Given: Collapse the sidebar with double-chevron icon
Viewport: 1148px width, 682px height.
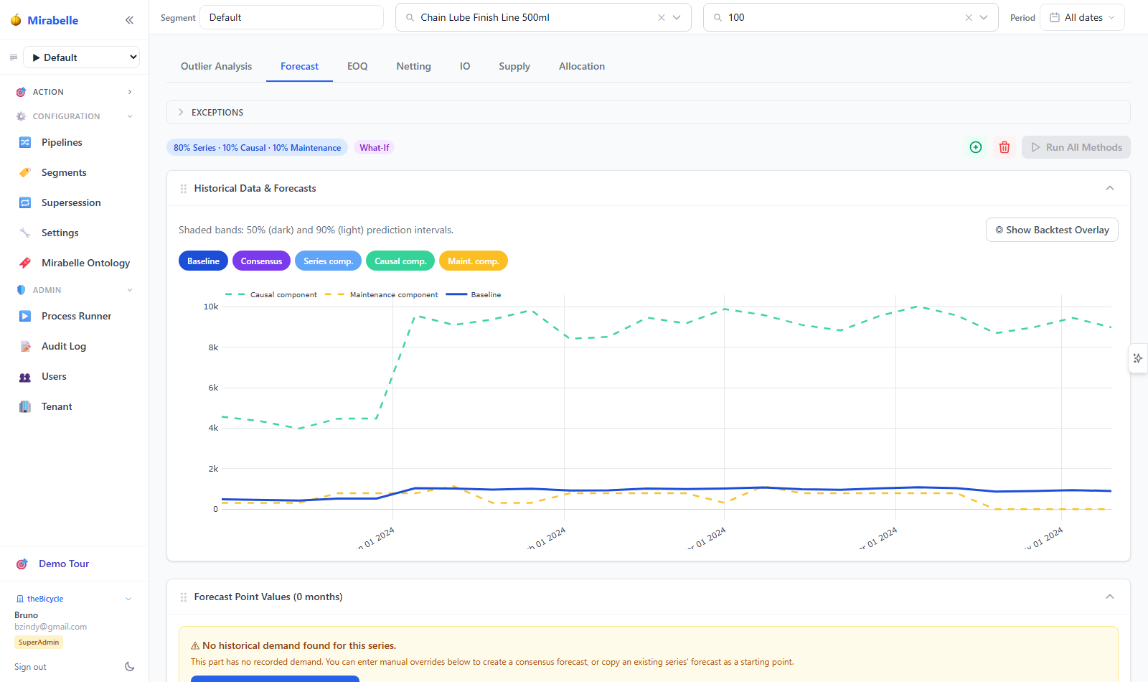Looking at the screenshot, I should tap(129, 20).
